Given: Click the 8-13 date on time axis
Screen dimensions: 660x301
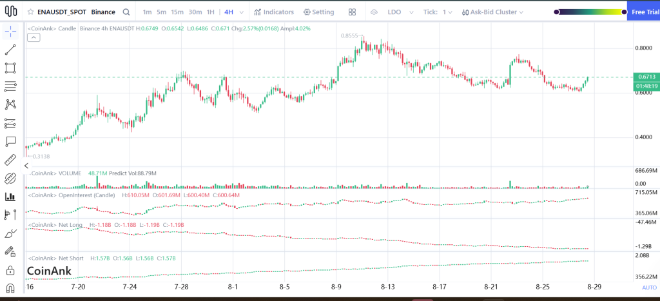Looking at the screenshot, I should point(387,287).
